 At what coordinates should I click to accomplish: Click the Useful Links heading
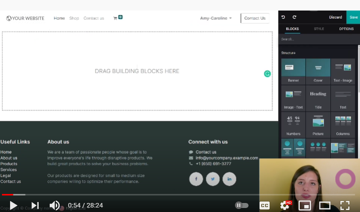point(15,142)
